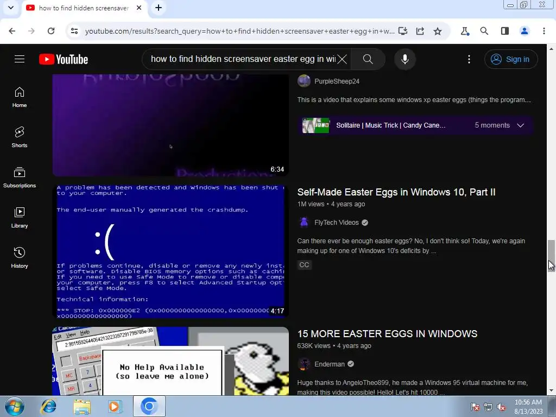Click the Sign in button
The image size is (556, 417).
[x=510, y=59]
